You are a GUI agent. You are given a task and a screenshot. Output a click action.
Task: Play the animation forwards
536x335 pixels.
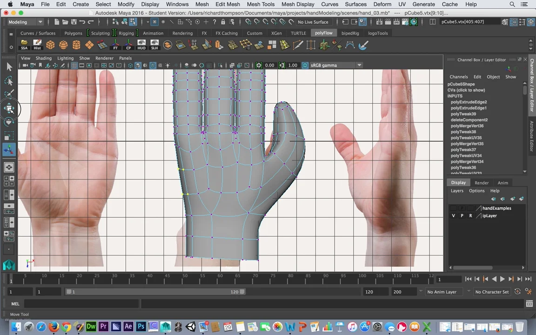[x=502, y=279]
